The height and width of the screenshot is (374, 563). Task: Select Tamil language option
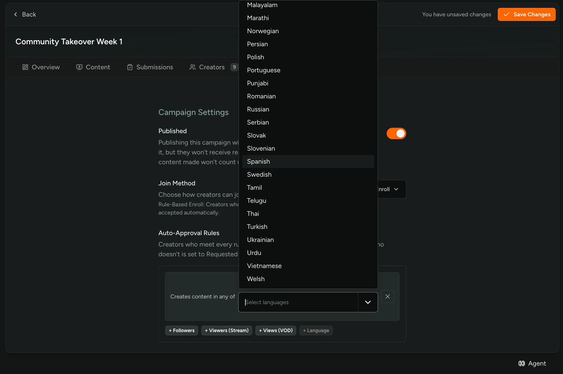click(308, 188)
